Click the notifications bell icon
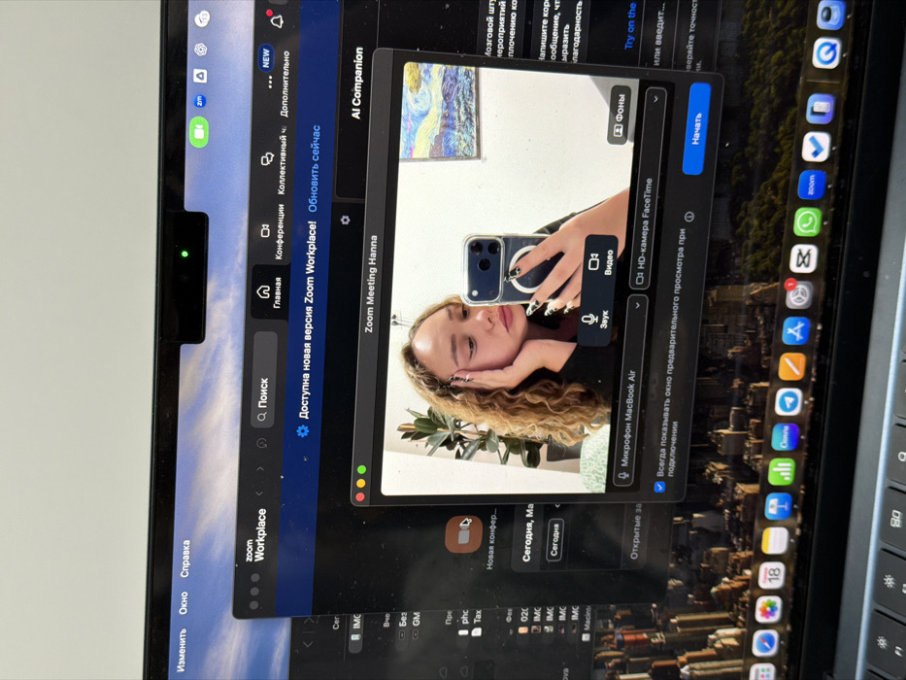The width and height of the screenshot is (906, 680). (x=276, y=21)
